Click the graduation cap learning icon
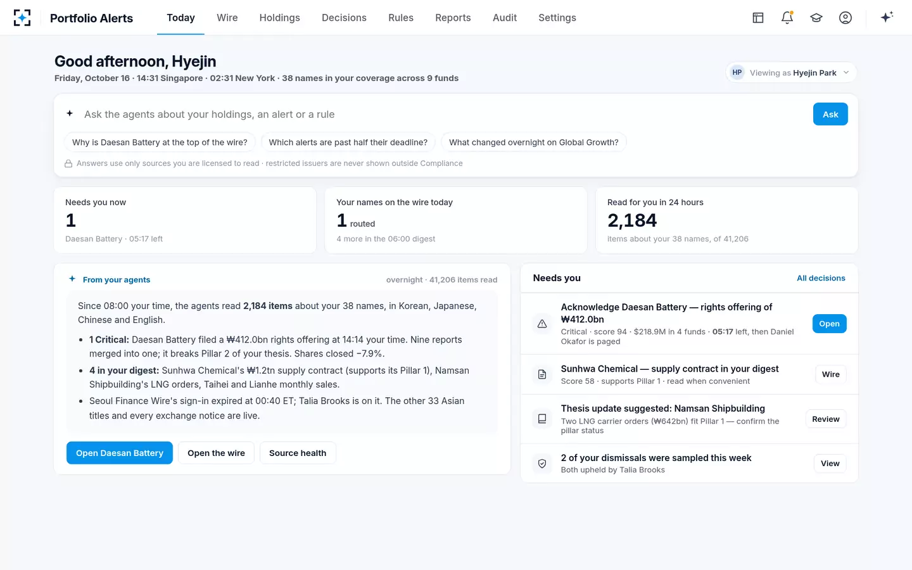 pos(816,18)
